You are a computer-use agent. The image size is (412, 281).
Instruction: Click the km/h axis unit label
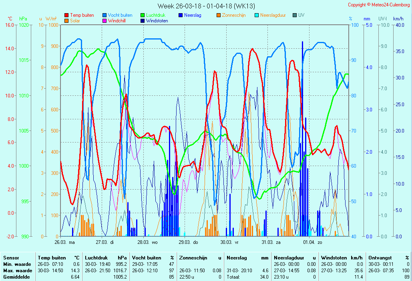398,19
